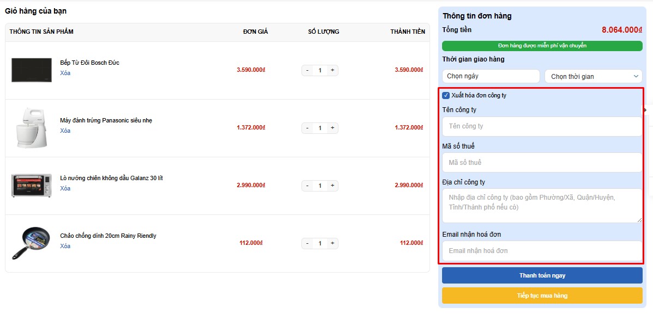
Task: Click the Galanz air fryer oven image
Action: [32, 186]
